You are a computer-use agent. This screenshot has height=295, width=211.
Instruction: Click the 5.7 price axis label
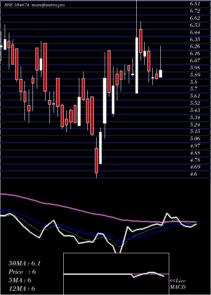(194, 89)
